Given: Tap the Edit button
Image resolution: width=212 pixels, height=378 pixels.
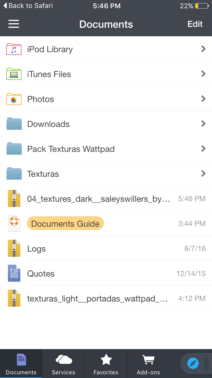Looking at the screenshot, I should 195,24.
